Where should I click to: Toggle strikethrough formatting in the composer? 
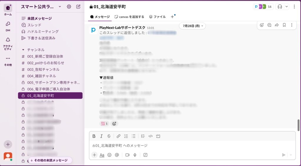coord(109,136)
